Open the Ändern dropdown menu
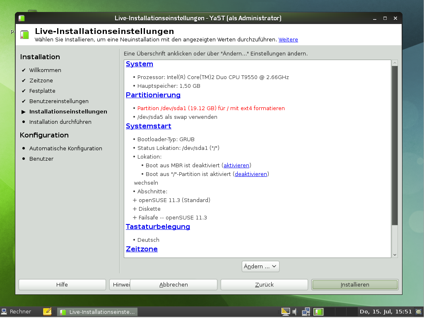 260,266
